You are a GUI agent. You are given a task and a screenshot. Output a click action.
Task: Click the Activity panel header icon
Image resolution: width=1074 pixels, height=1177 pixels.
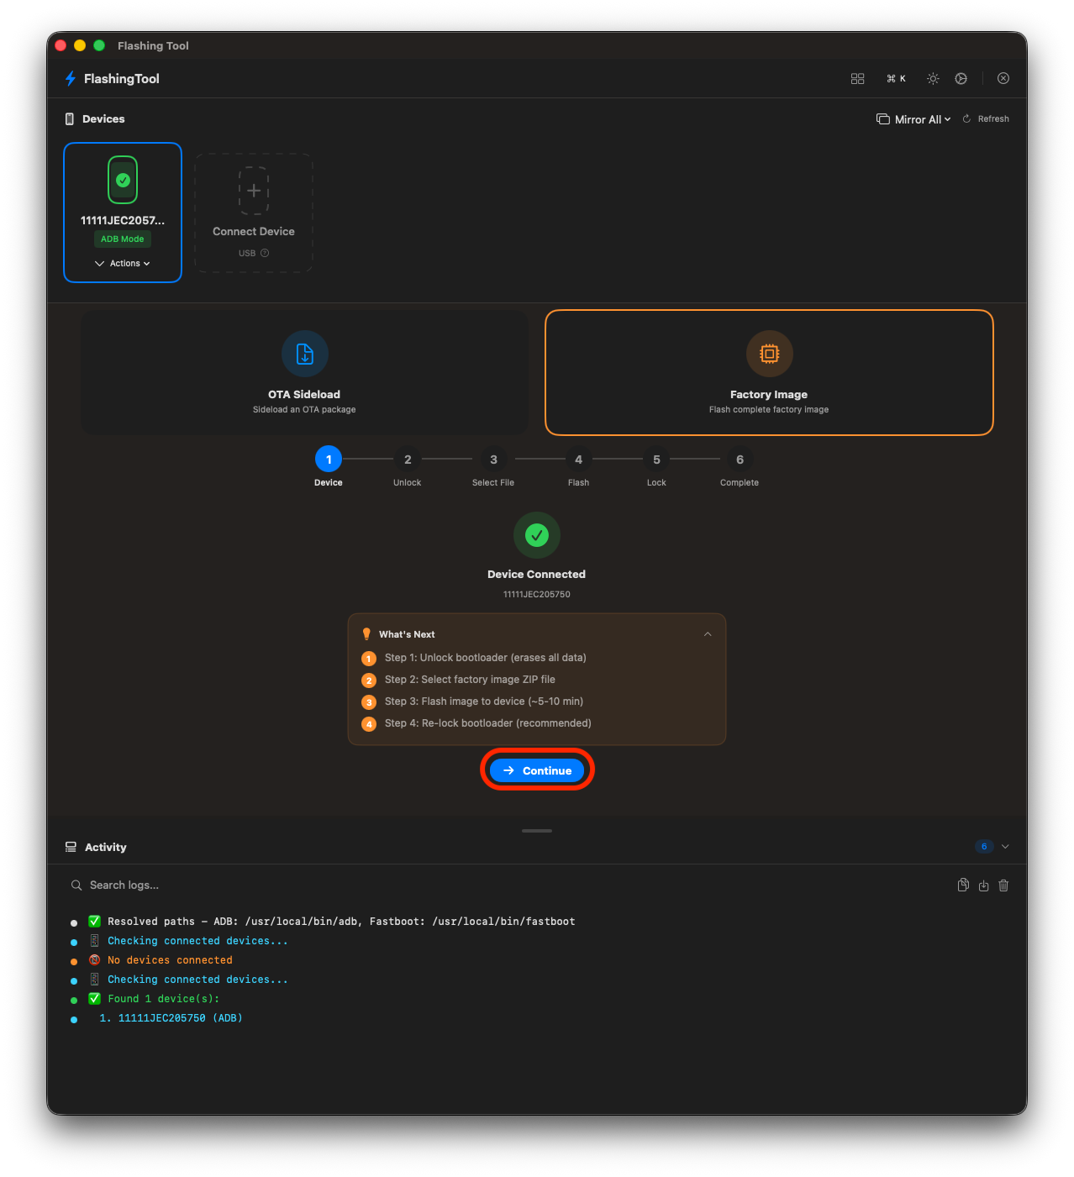pos(71,847)
